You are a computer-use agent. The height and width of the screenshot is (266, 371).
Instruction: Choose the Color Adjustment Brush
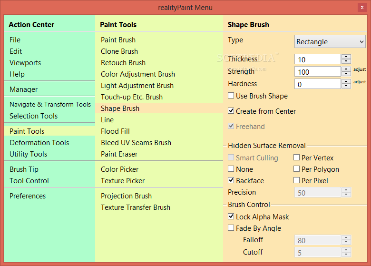[x=138, y=74]
